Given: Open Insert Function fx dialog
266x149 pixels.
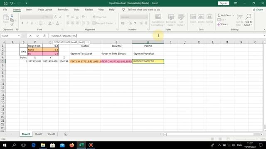Looking at the screenshot, I should tap(44, 36).
